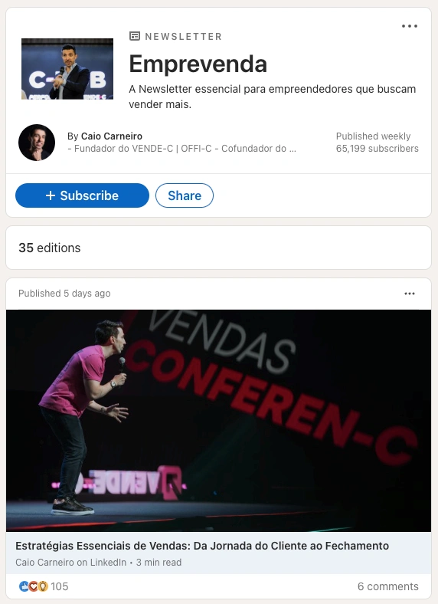Click the Emprevenda newsletter title

click(198, 64)
